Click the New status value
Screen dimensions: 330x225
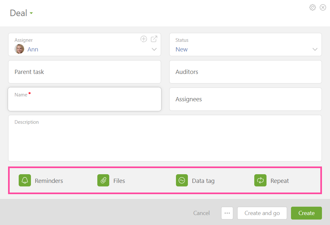coord(182,49)
